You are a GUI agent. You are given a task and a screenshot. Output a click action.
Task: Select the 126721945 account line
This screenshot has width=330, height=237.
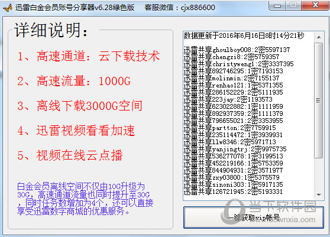click(233, 191)
